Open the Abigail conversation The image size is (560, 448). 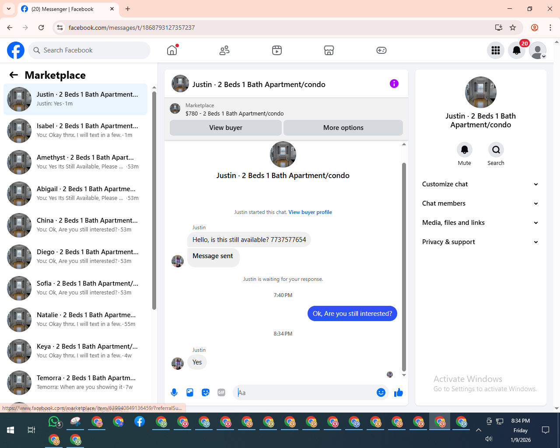(75, 194)
